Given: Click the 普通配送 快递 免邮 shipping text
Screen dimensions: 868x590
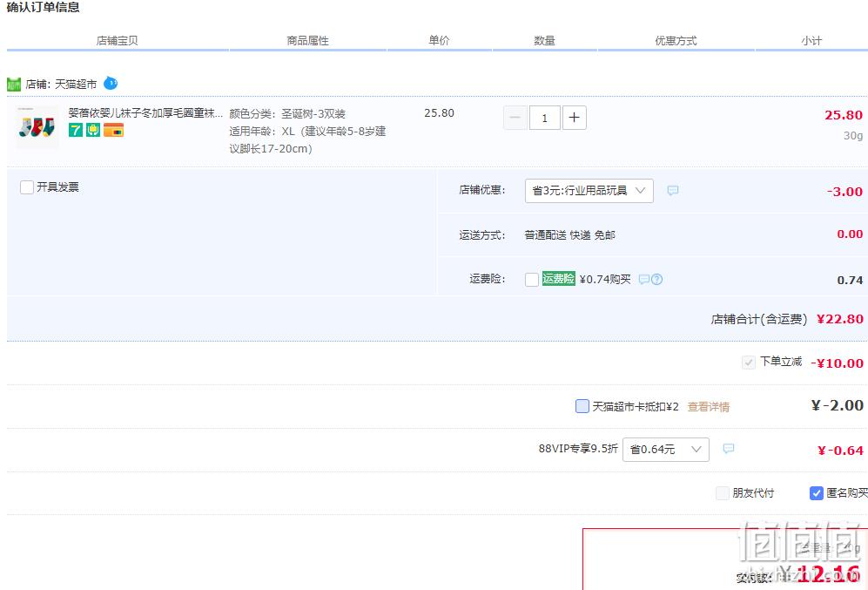Looking at the screenshot, I should click(x=569, y=235).
